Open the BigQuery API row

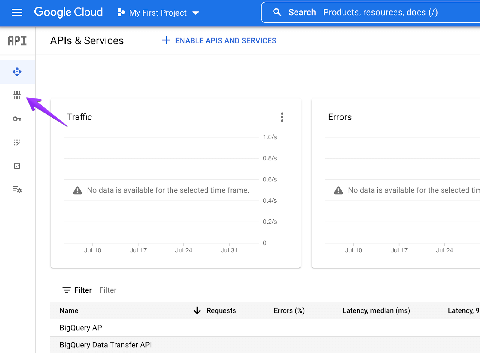click(x=265, y=328)
